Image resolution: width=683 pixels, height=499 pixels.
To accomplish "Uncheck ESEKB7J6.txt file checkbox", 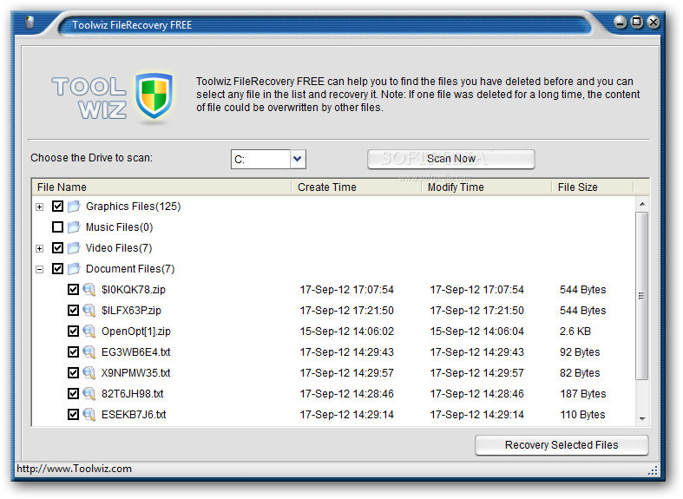I will click(73, 415).
